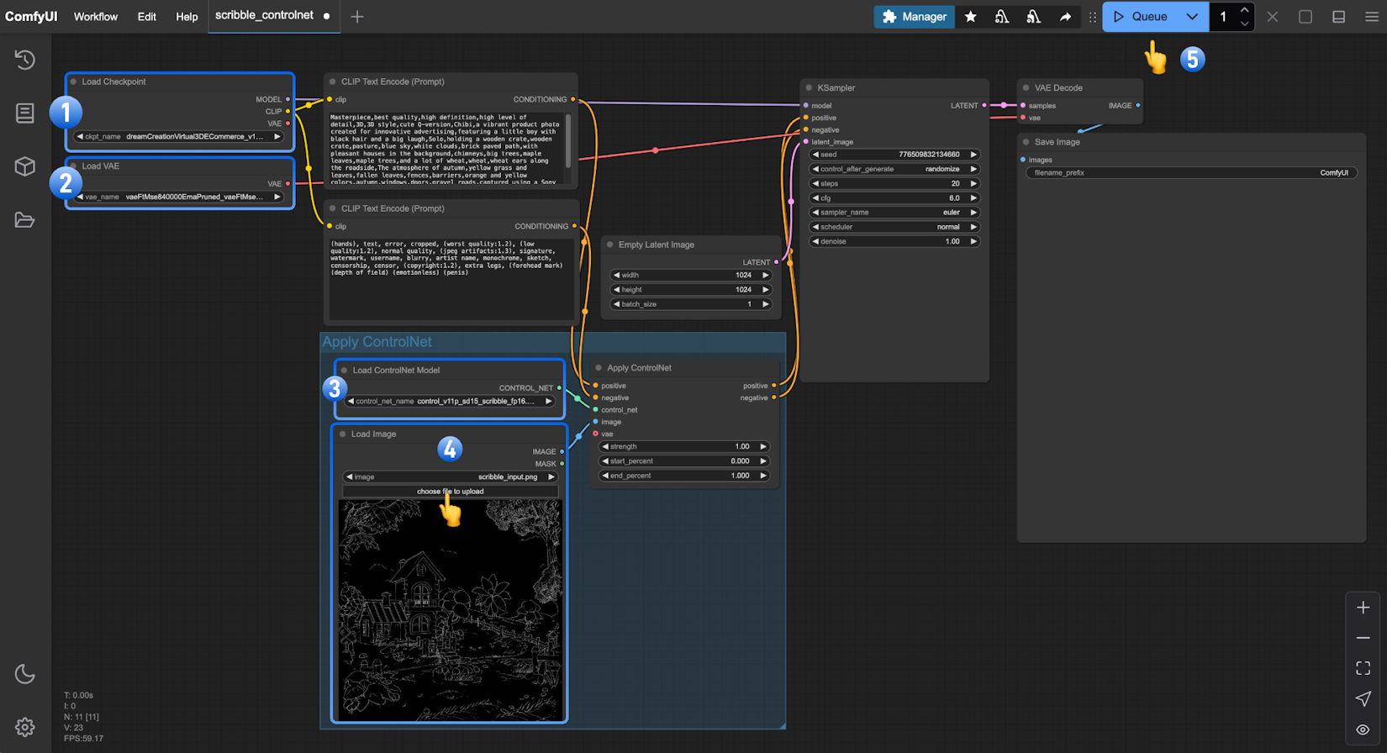Click the star icon beside Manager
The image size is (1387, 753).
[970, 17]
